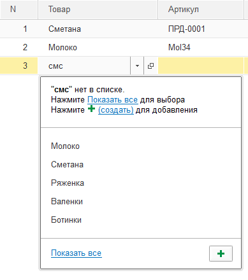
Task: Click the Товар column header
Action: pos(98,10)
